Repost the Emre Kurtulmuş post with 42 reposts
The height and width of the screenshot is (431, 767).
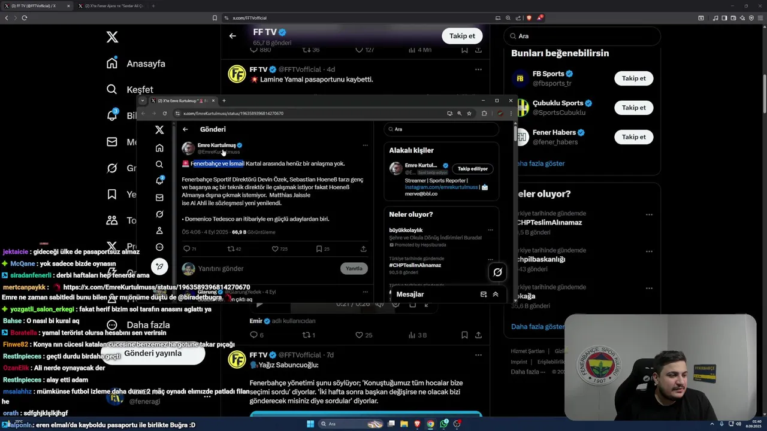pyautogui.click(x=234, y=249)
